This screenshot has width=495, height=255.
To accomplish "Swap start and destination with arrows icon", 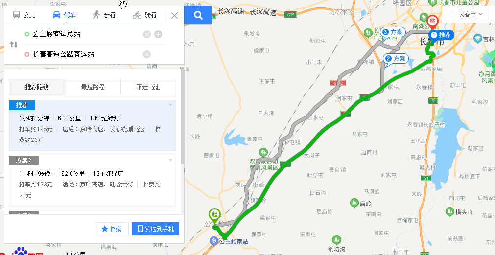I will (14, 44).
